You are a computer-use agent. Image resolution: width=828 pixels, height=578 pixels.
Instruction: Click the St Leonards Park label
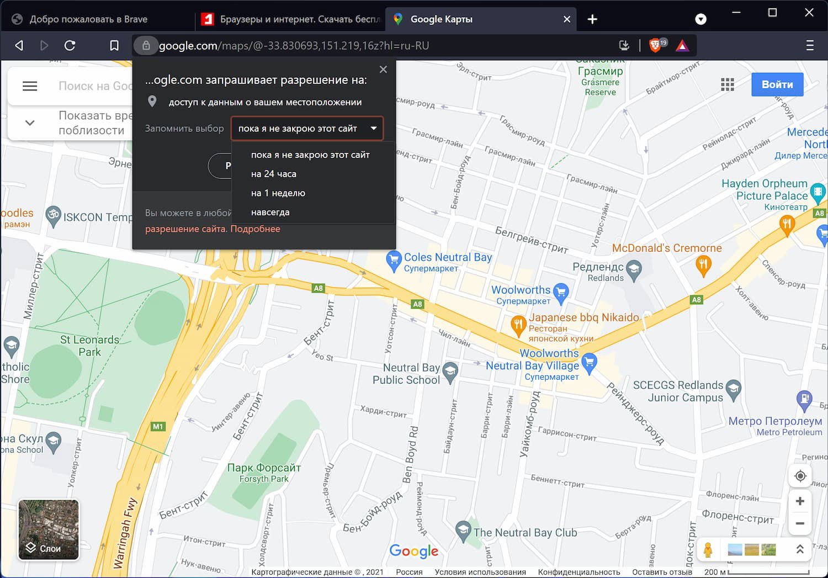[89, 346]
